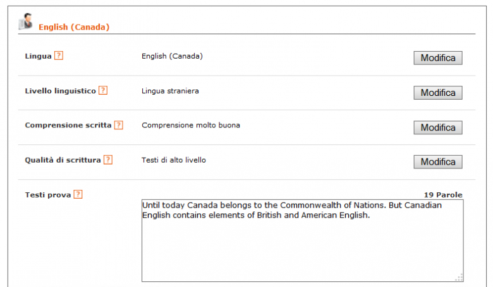Click the English (Canada) language value
The height and width of the screenshot is (287, 493).
(x=172, y=57)
